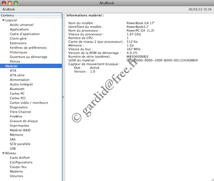214x181 pixels.
Task: Select Coupe-feu network item
Action: (18, 167)
